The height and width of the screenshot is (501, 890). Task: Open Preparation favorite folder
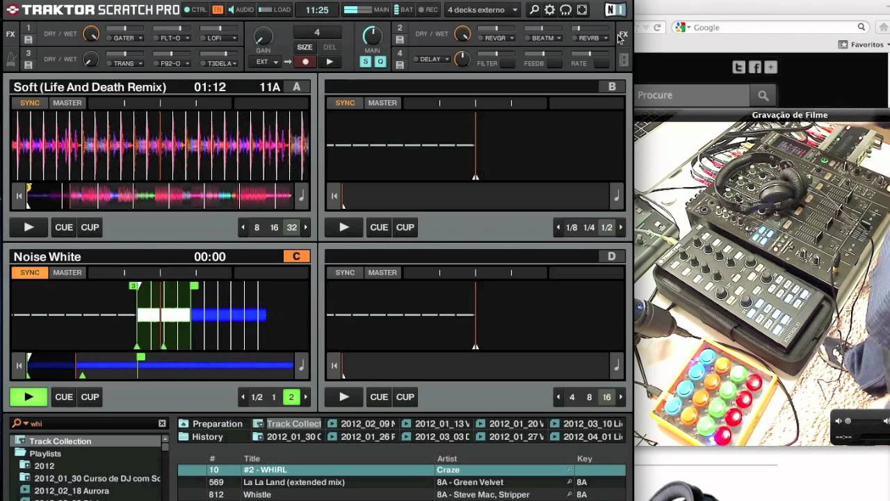coord(211,424)
